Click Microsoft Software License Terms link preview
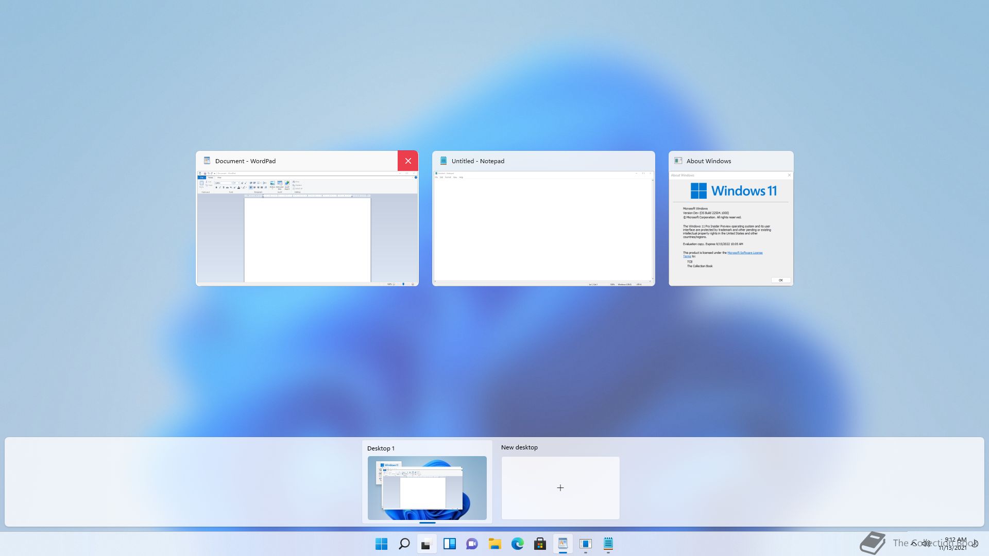The width and height of the screenshot is (989, 556). point(745,253)
